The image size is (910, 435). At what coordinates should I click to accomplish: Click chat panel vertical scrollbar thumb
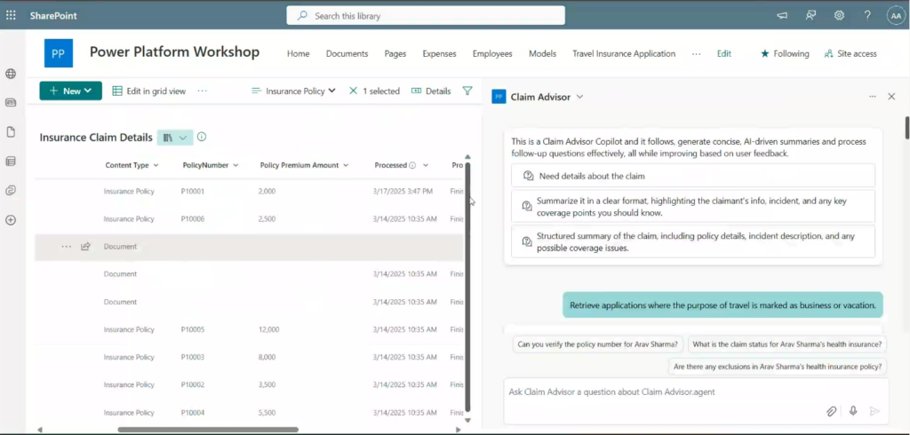point(907,128)
